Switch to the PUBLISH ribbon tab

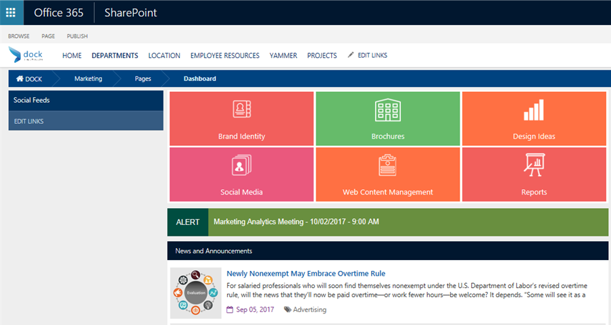click(77, 36)
